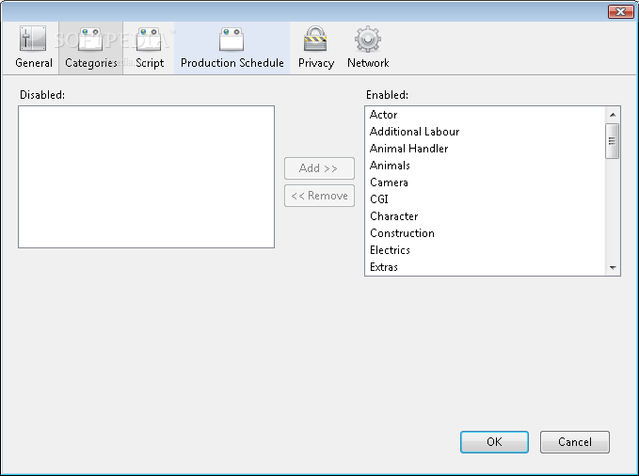Click the Enabled list scroll down arrow
This screenshot has height=476, width=639.
[x=613, y=268]
